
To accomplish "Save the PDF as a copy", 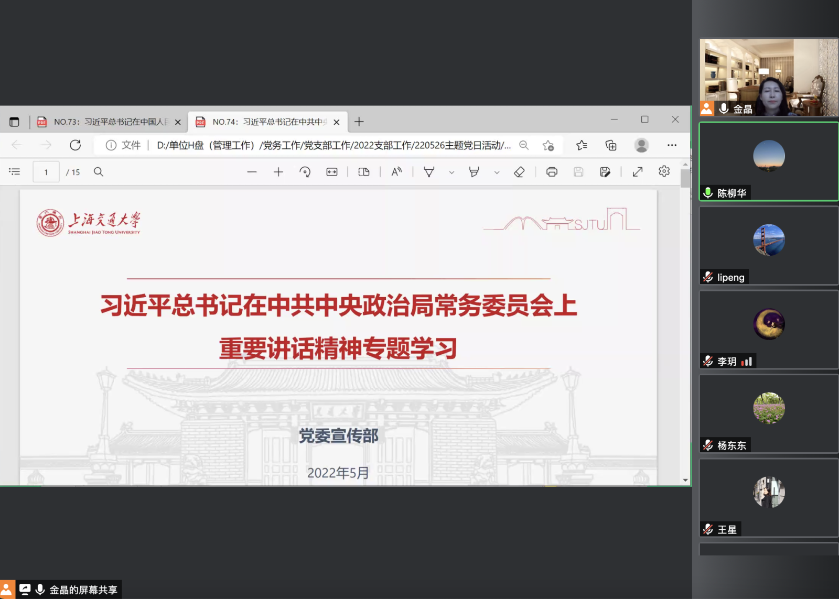I will click(x=605, y=172).
